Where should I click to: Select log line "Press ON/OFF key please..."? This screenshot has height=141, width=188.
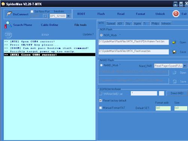50,45
